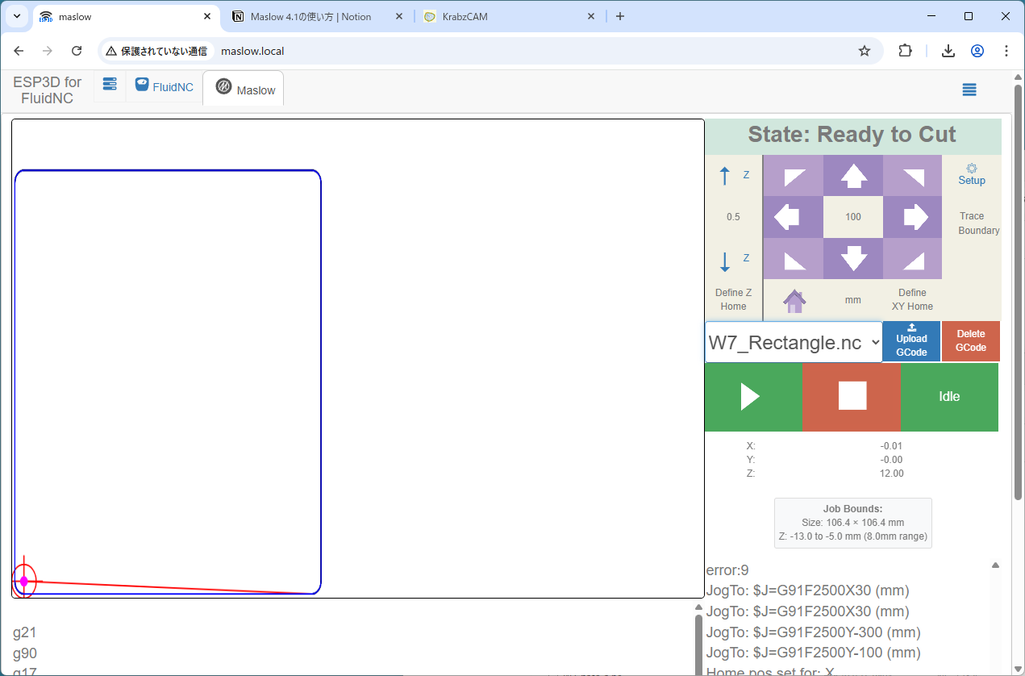Click the message log scroll-up arrow

click(x=995, y=565)
